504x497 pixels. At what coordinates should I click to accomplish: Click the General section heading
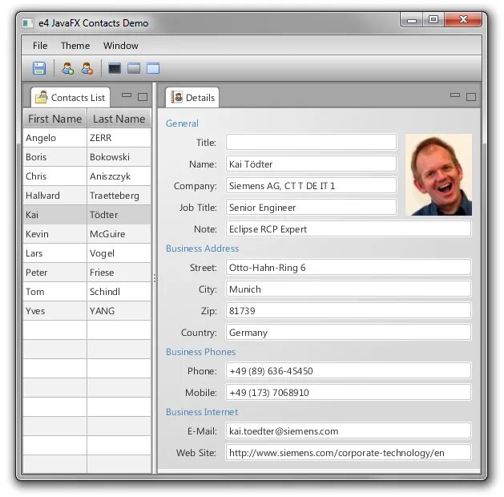click(x=182, y=123)
